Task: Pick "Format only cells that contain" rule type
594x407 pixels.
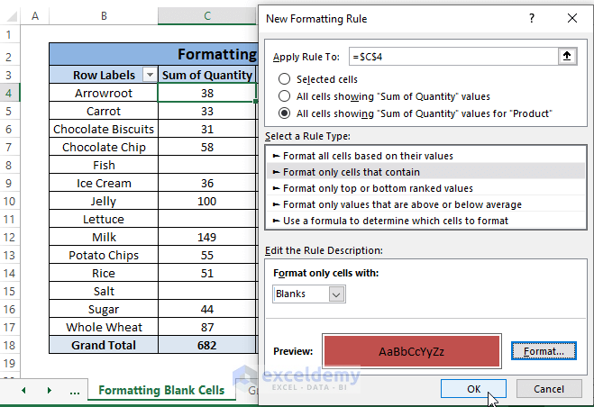Action: (352, 172)
